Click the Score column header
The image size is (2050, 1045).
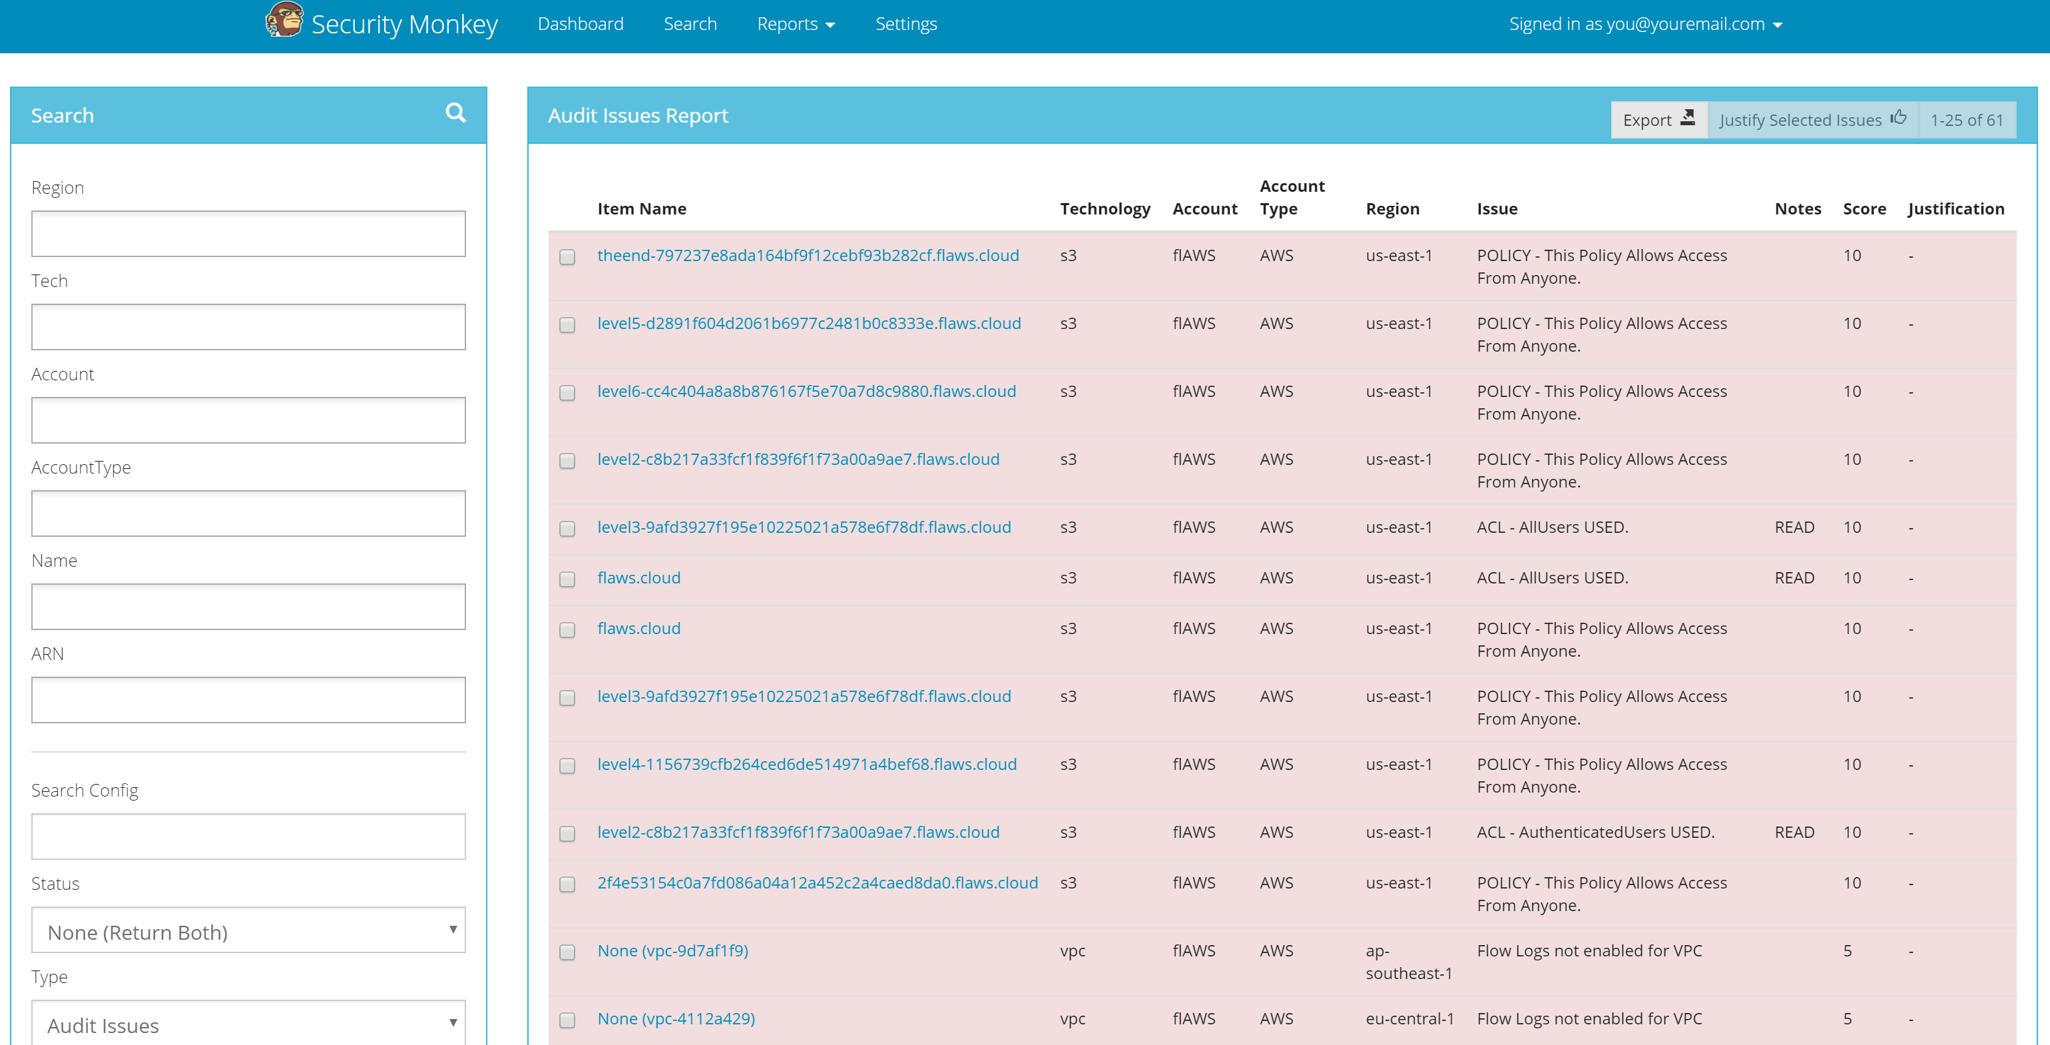click(x=1864, y=208)
